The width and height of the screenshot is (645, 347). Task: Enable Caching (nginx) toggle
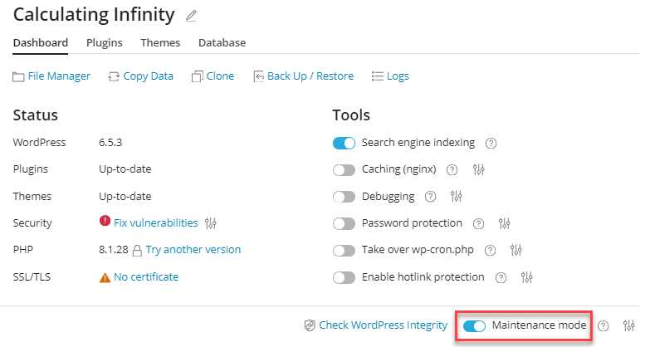tap(344, 169)
